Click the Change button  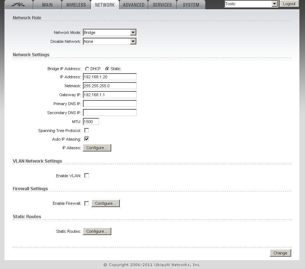[x=280, y=253]
